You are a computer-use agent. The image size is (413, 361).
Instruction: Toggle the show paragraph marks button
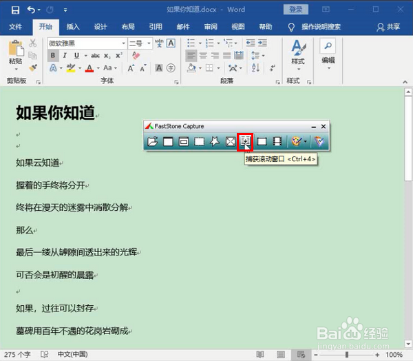tap(273, 68)
